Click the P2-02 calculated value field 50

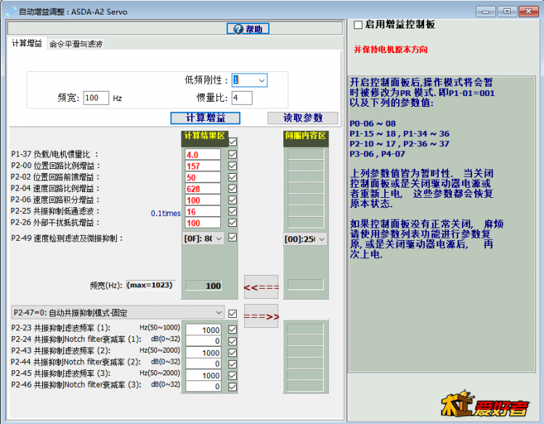203,177
